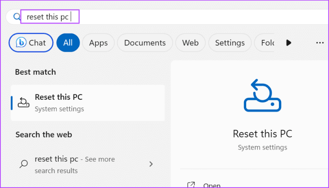
Task: Select the All filter tab
Action: click(x=68, y=43)
